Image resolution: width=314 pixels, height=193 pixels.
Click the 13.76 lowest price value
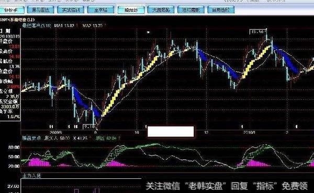tap(15, 66)
